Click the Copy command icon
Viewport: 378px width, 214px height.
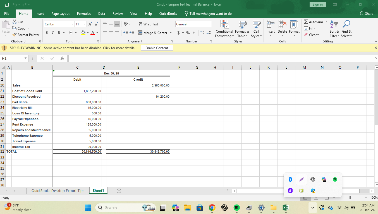(x=15, y=28)
